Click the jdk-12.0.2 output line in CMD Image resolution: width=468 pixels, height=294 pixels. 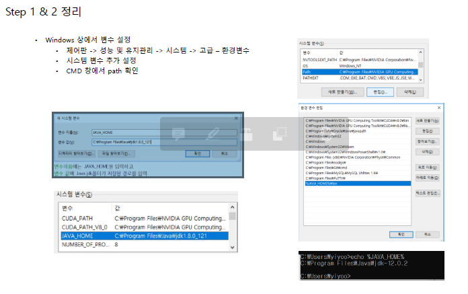(x=354, y=264)
